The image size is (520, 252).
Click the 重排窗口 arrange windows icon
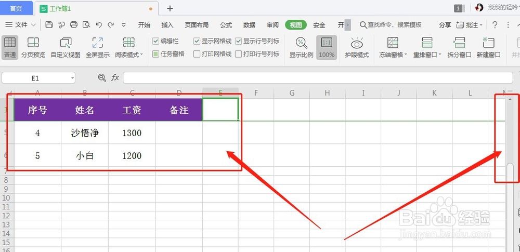pos(427,43)
